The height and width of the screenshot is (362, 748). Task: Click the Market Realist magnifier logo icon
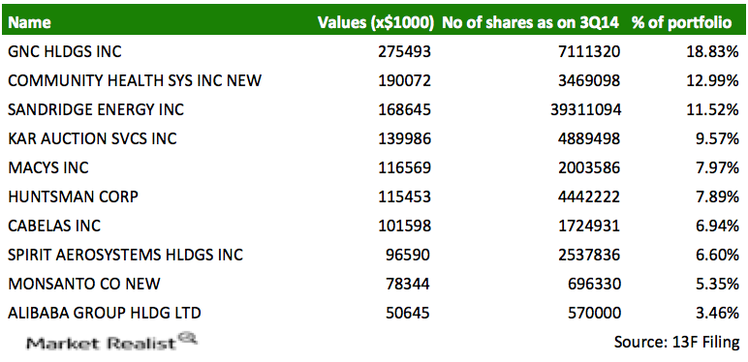(x=187, y=339)
